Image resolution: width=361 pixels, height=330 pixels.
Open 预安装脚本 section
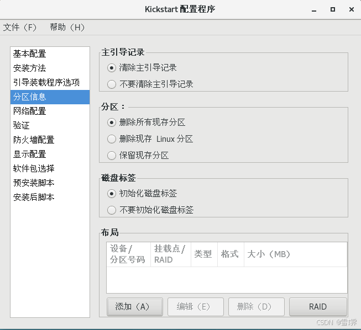[x=50, y=183]
